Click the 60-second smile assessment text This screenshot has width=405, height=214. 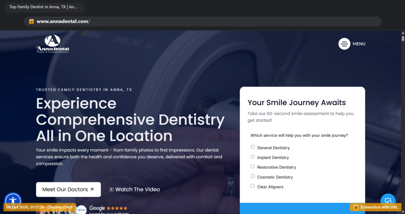click(x=301, y=117)
